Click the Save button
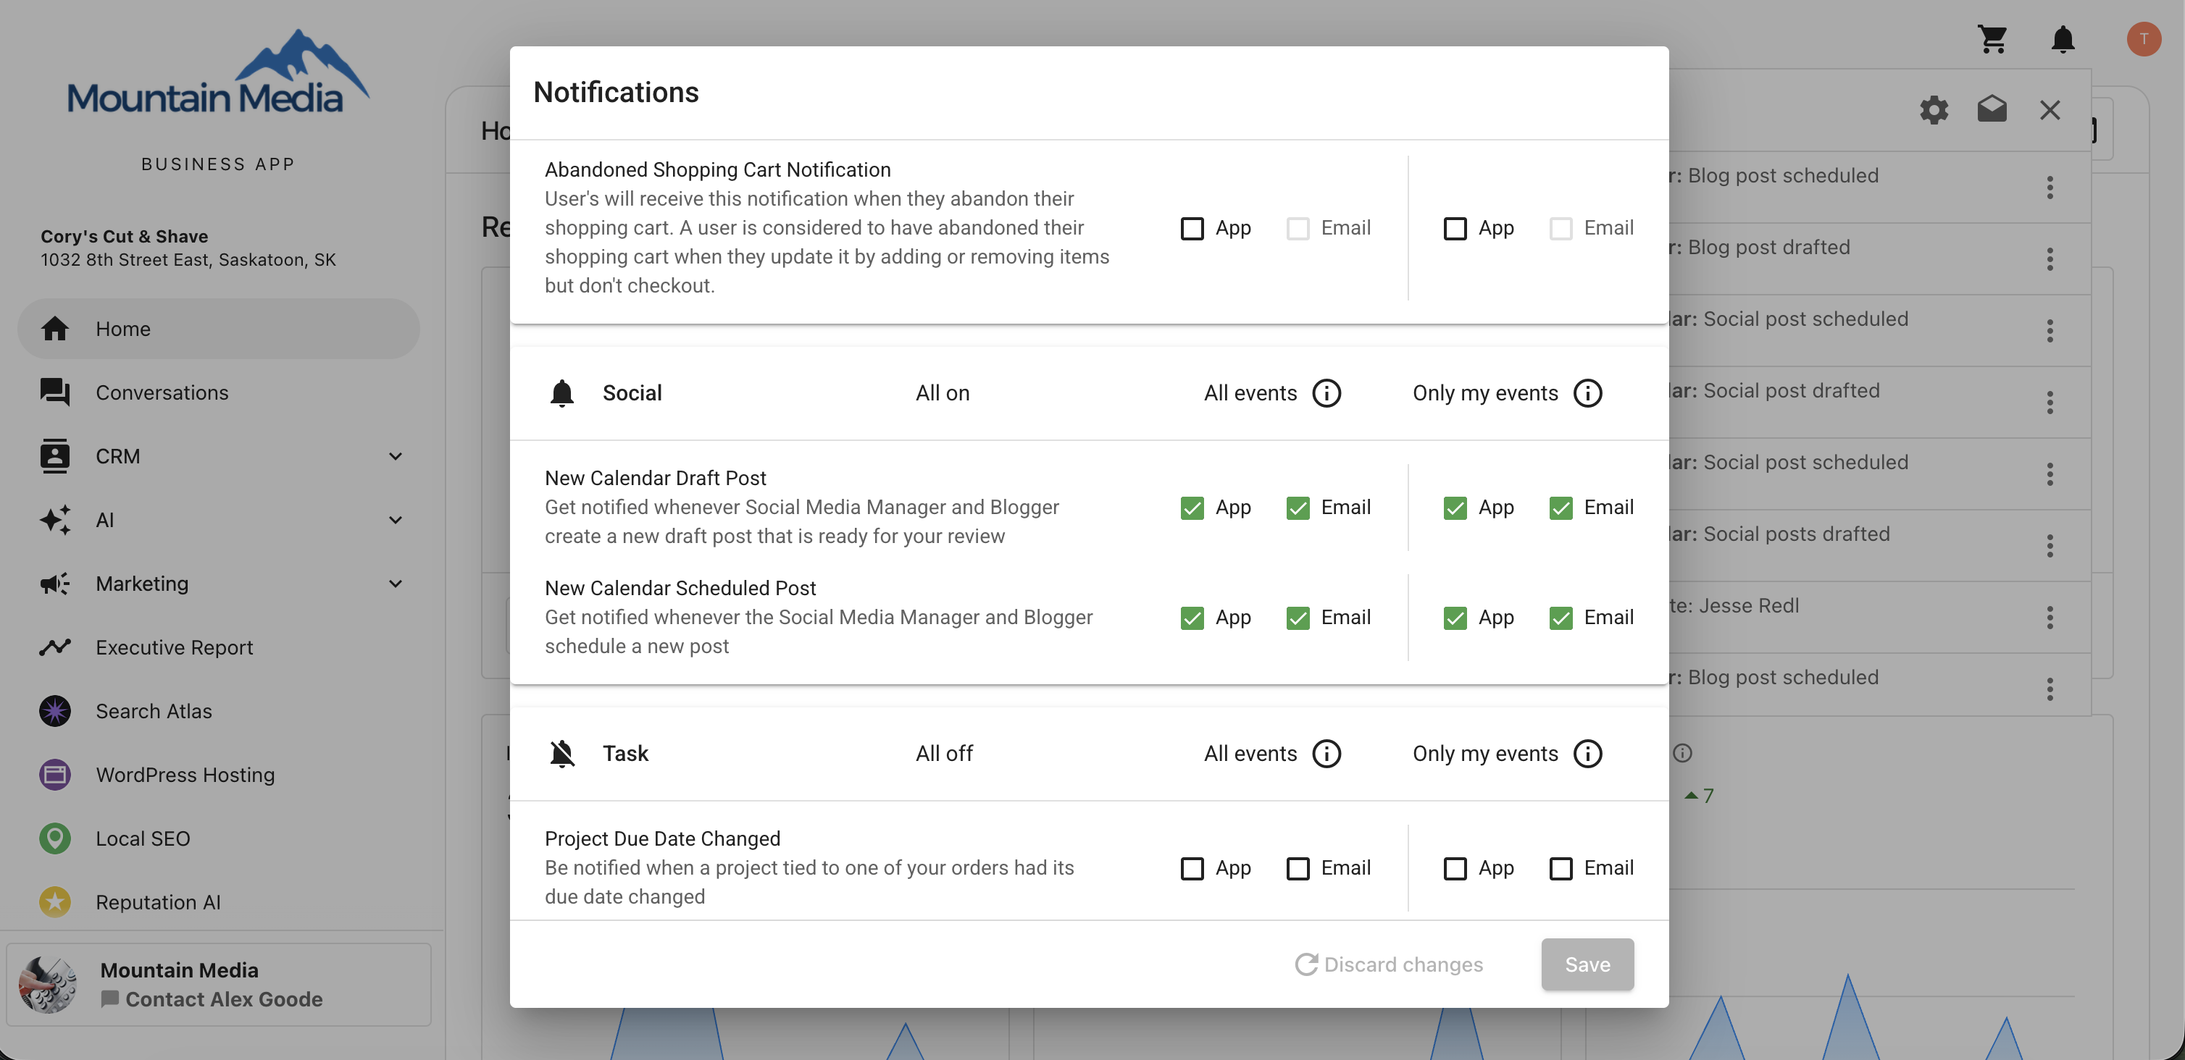 coord(1587,964)
